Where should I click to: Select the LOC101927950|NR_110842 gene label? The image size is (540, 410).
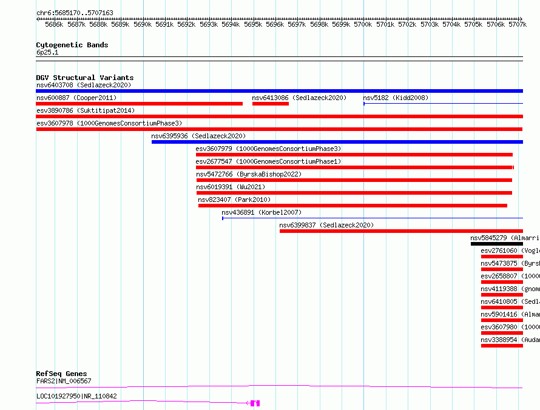pos(76,396)
